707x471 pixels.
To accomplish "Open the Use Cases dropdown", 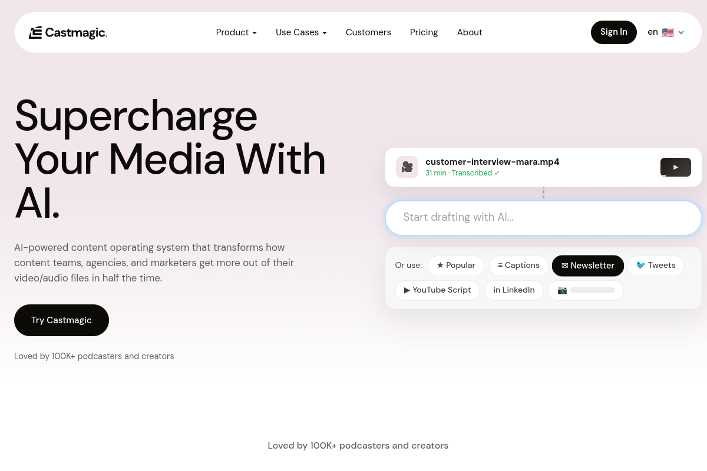I will coord(301,32).
